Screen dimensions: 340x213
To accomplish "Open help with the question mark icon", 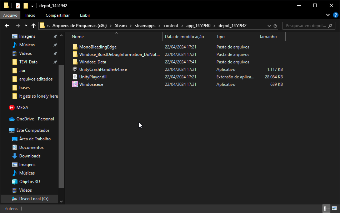I will click(336, 15).
